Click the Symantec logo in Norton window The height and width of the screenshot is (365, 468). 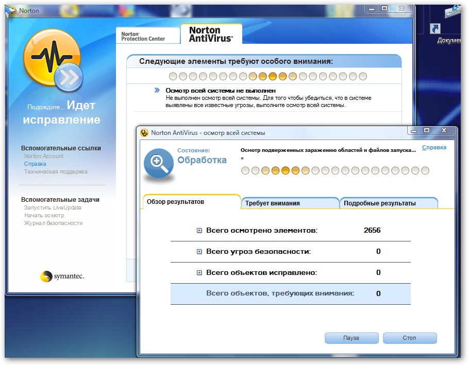(x=62, y=276)
